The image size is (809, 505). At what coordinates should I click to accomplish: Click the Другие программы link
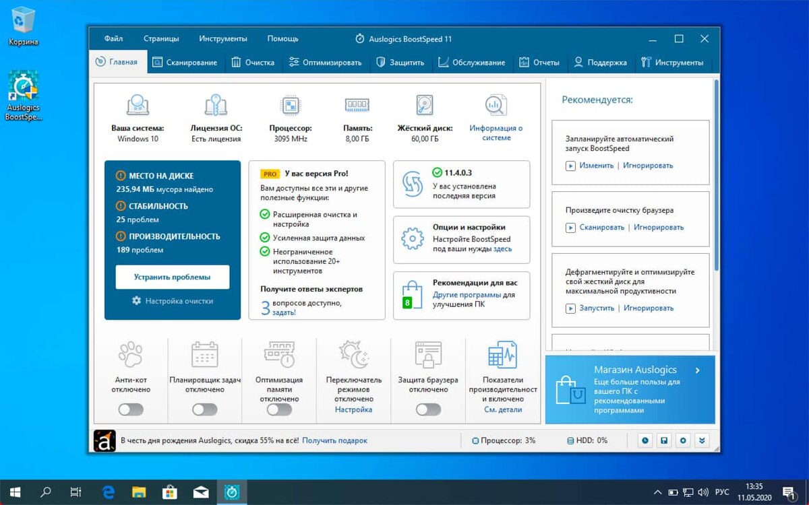tap(467, 295)
